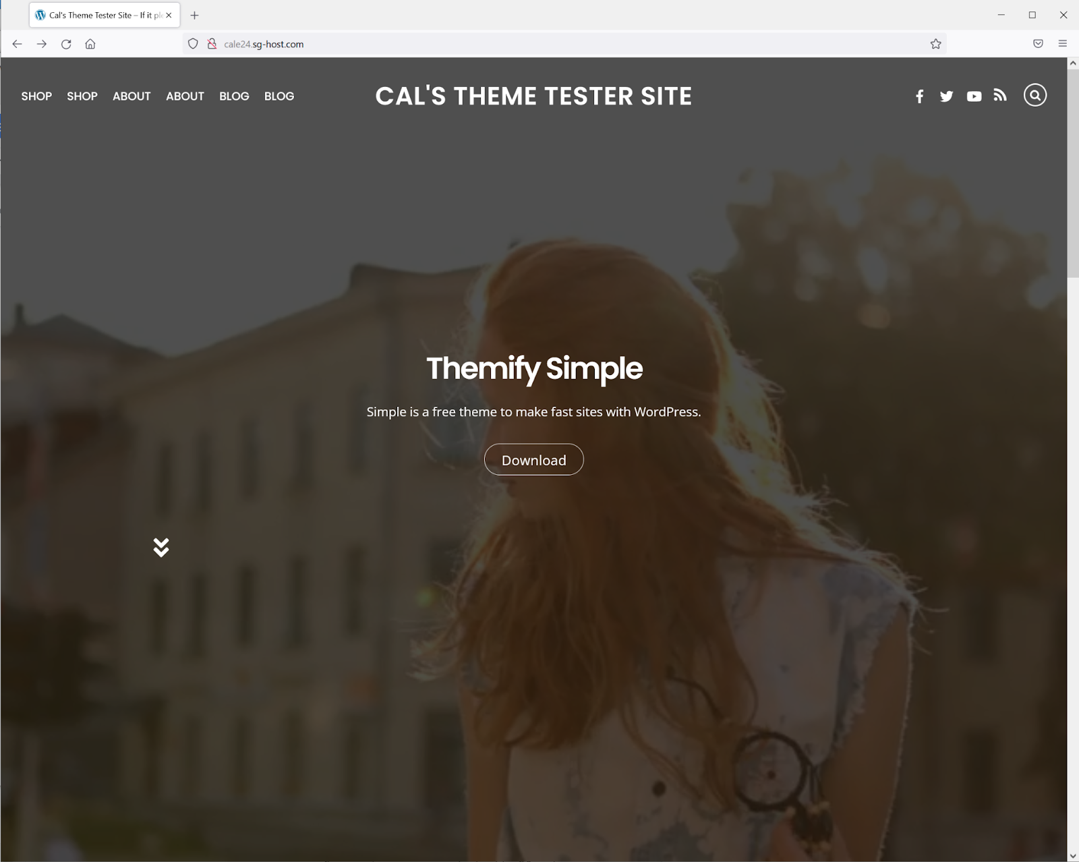Open the RSS feed icon

[1000, 96]
